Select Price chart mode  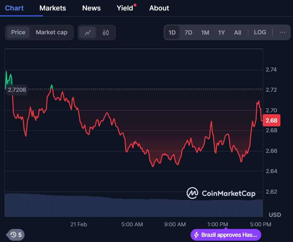[18, 32]
